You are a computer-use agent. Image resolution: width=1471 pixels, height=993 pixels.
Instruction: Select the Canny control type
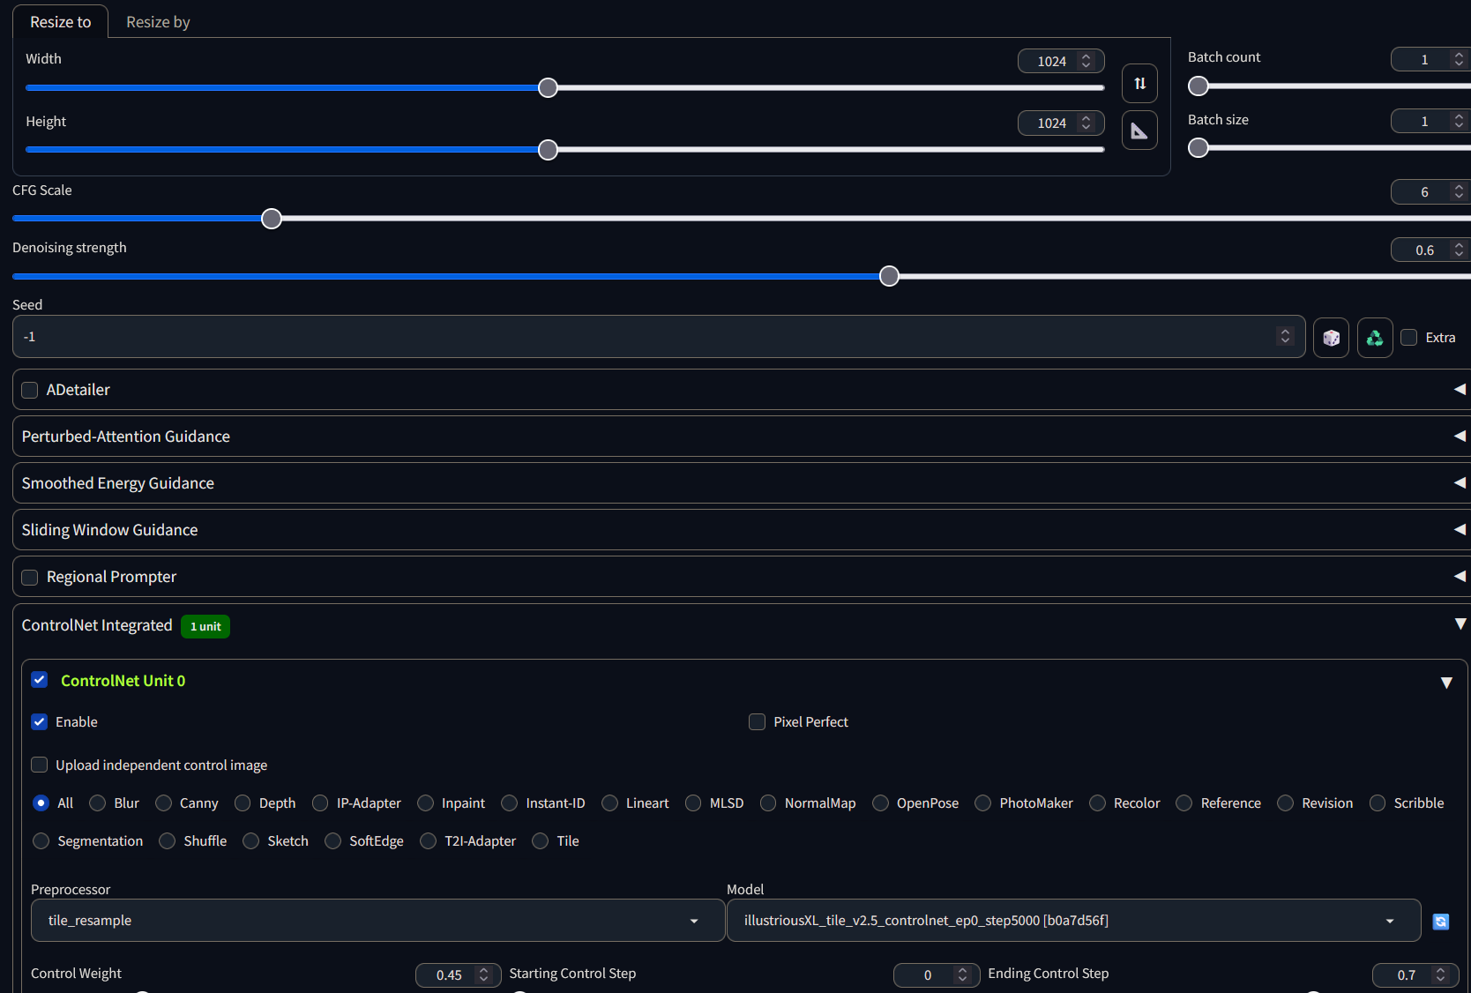point(163,803)
